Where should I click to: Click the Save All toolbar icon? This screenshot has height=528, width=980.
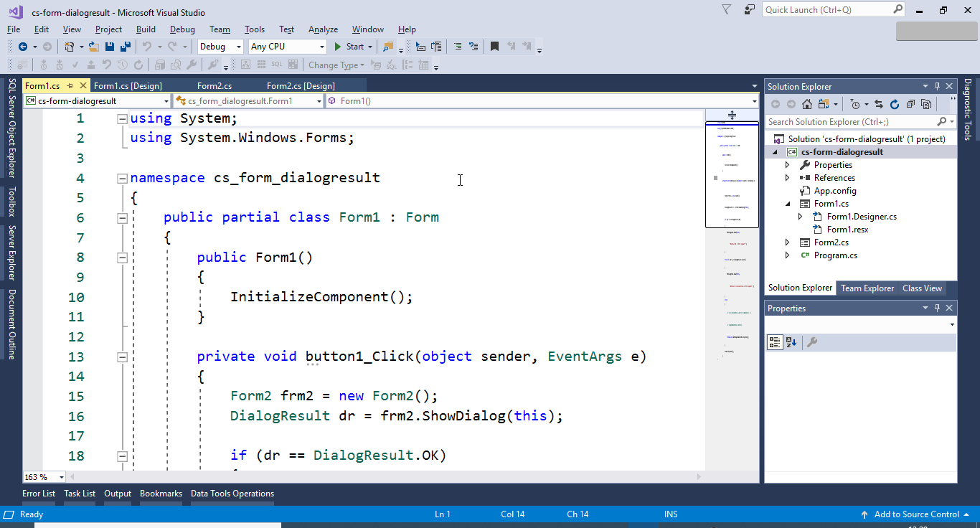coord(126,46)
